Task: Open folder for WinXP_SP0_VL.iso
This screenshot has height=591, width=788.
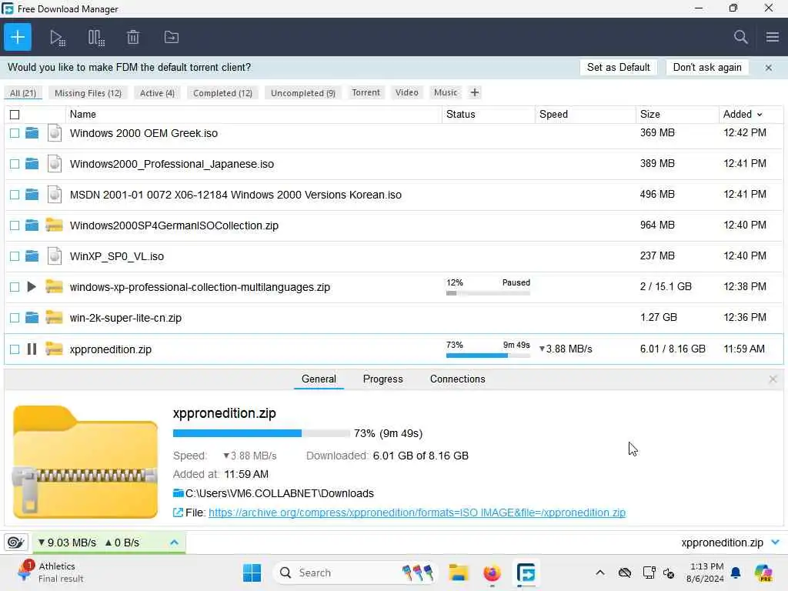Action: 32,256
